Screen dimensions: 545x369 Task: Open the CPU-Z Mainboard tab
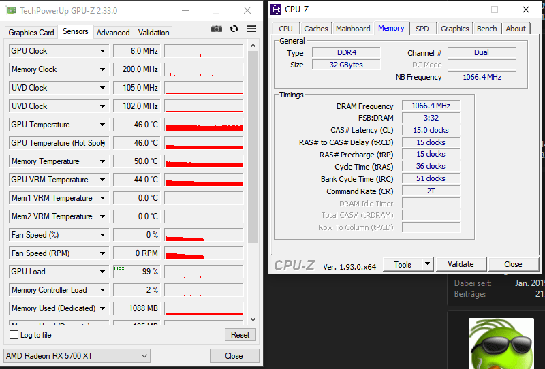coord(353,29)
